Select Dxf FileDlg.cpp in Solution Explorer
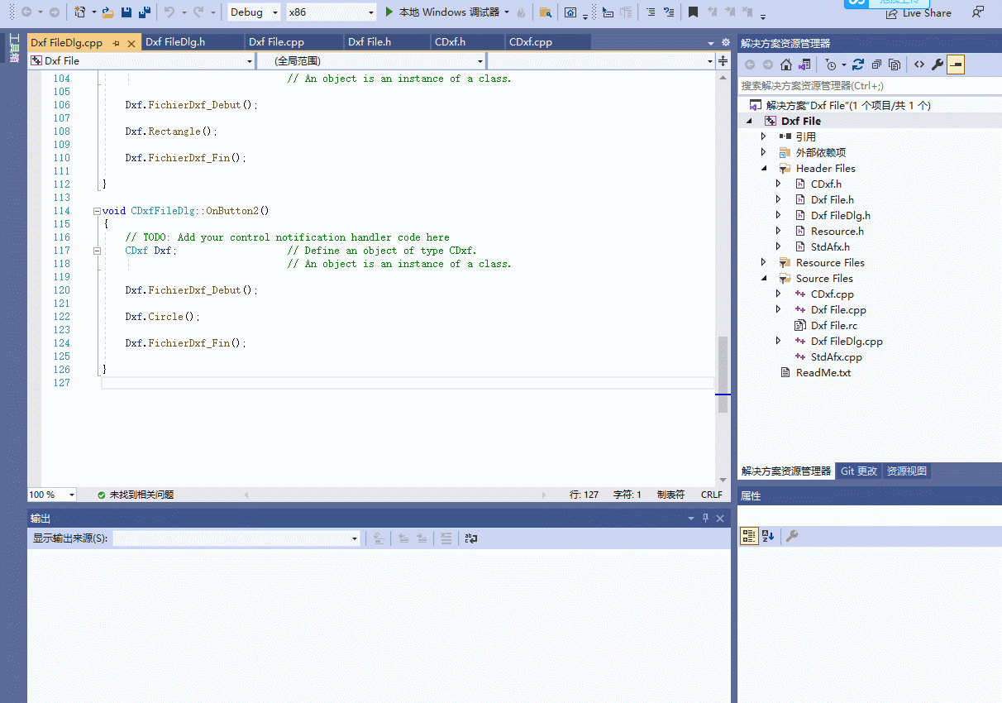The height and width of the screenshot is (703, 1002). coord(847,341)
